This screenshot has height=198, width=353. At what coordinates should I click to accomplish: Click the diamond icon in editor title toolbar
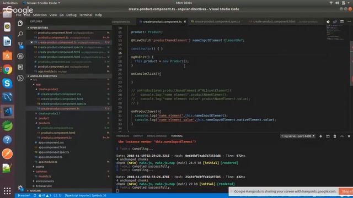pos(328,21)
